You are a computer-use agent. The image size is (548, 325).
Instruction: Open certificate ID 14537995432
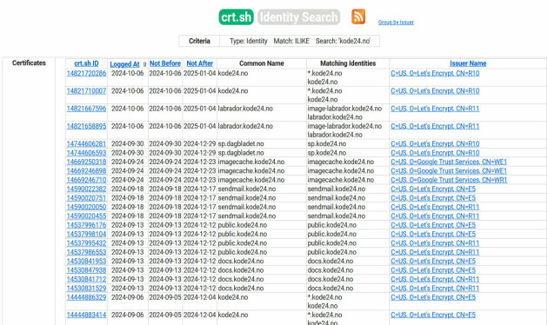point(86,243)
